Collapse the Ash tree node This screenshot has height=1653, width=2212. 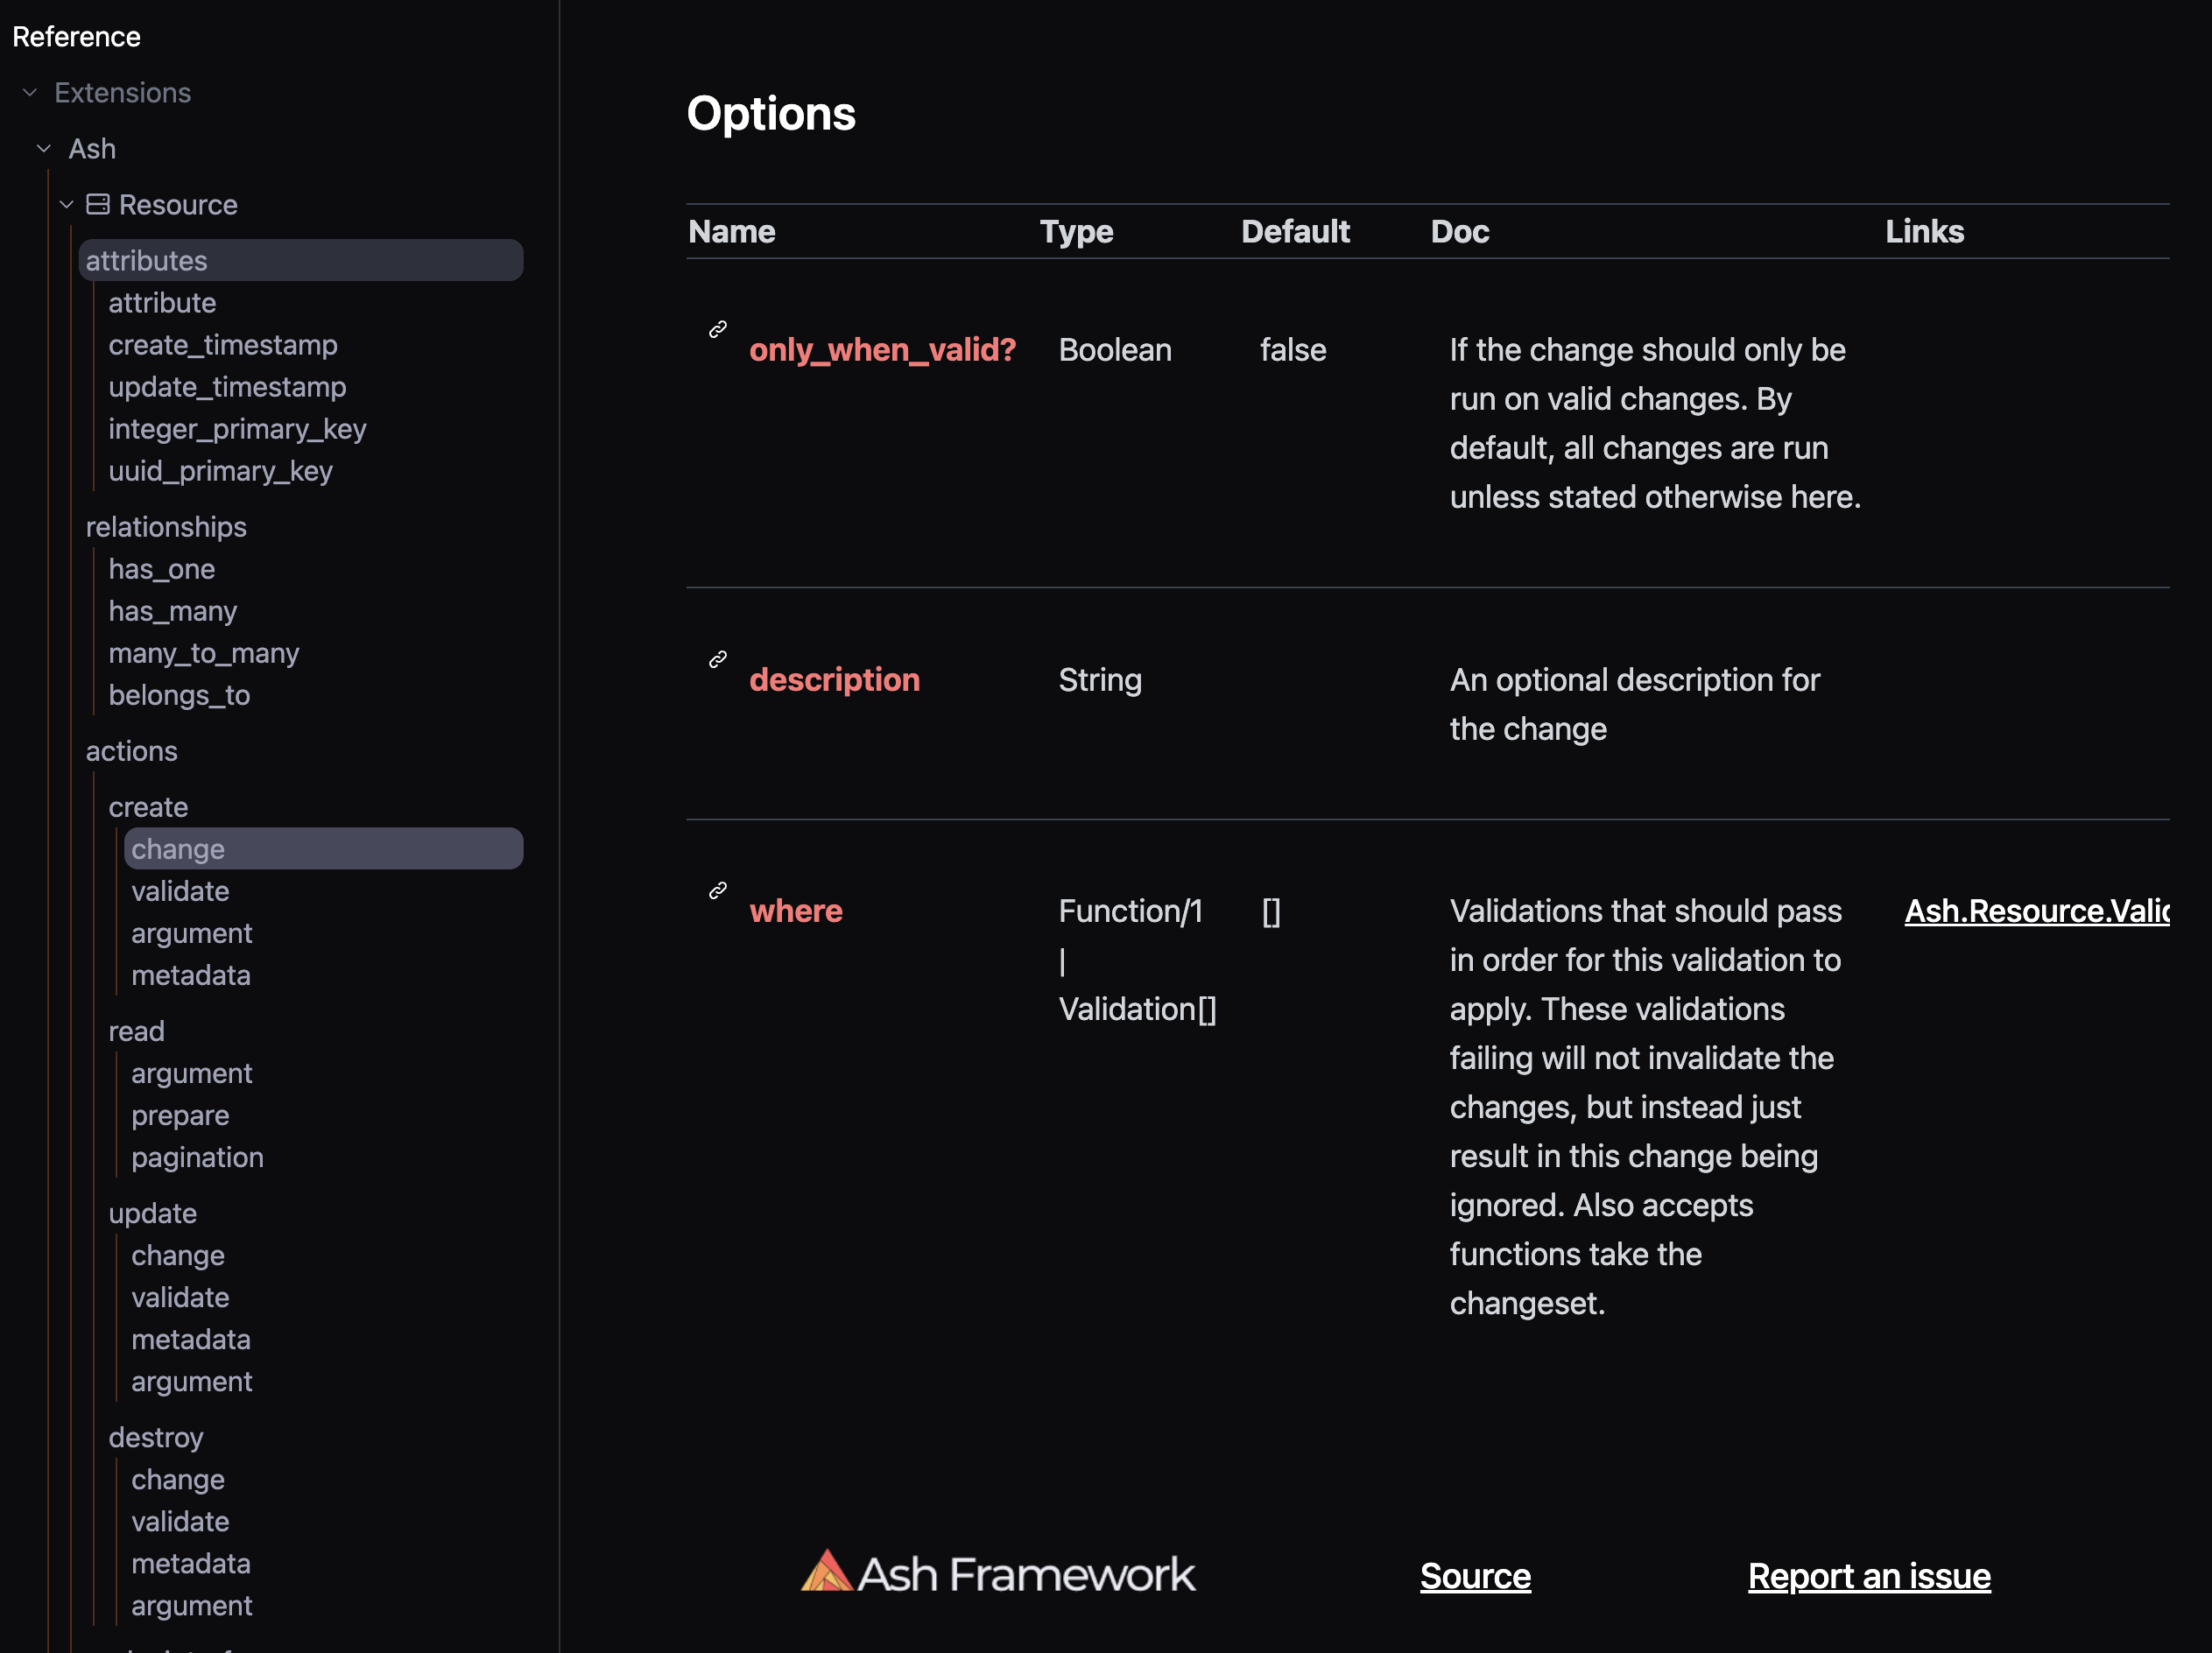pos(44,148)
